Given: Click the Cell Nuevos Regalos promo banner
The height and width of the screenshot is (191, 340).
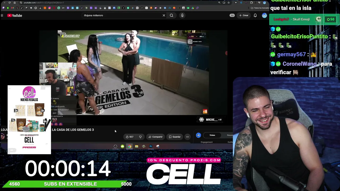Looking at the screenshot, I should (29, 120).
